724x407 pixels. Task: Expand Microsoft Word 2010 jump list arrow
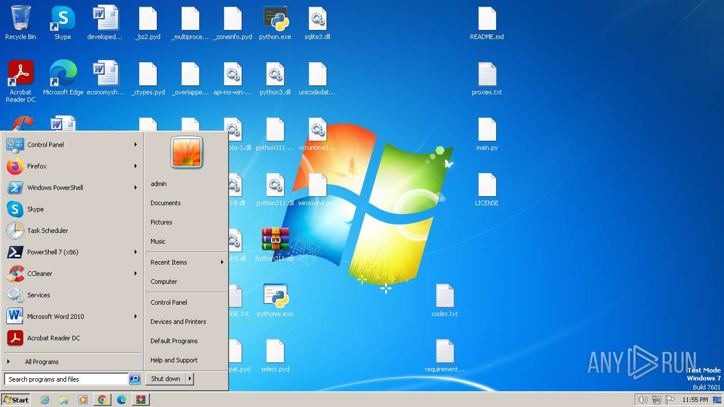coord(136,317)
